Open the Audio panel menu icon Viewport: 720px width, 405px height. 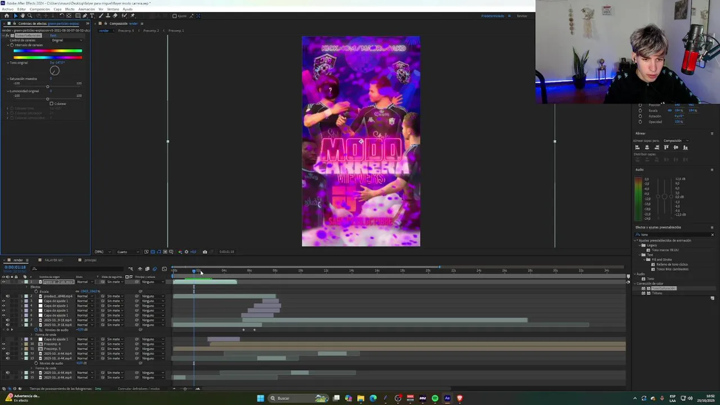pyautogui.click(x=712, y=170)
